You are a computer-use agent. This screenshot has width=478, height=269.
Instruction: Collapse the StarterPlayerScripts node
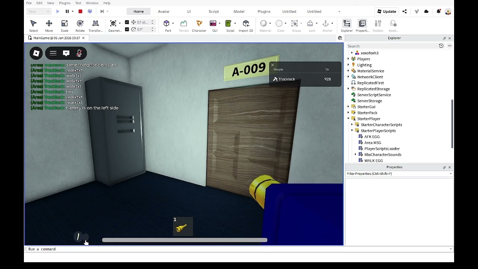click(352, 131)
